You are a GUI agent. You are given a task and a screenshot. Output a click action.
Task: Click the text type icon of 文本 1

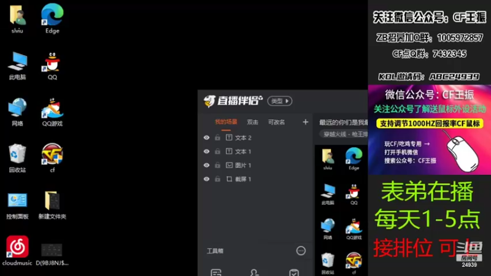tap(229, 151)
